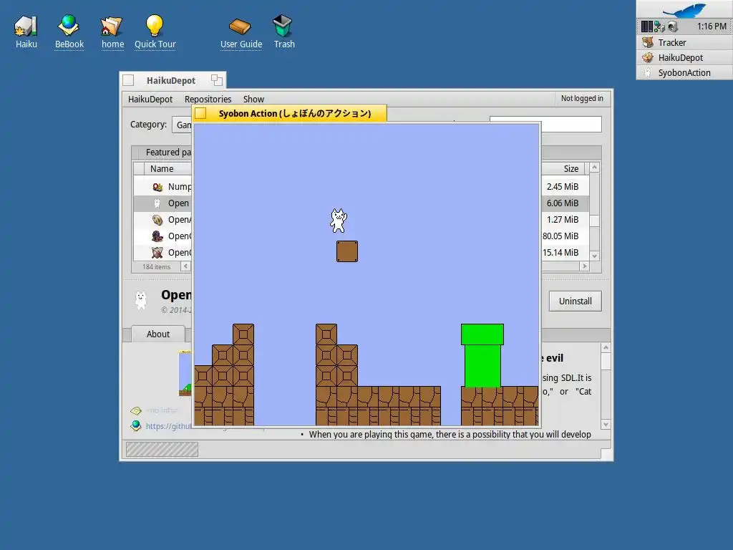Click the volume tray icon

673,26
